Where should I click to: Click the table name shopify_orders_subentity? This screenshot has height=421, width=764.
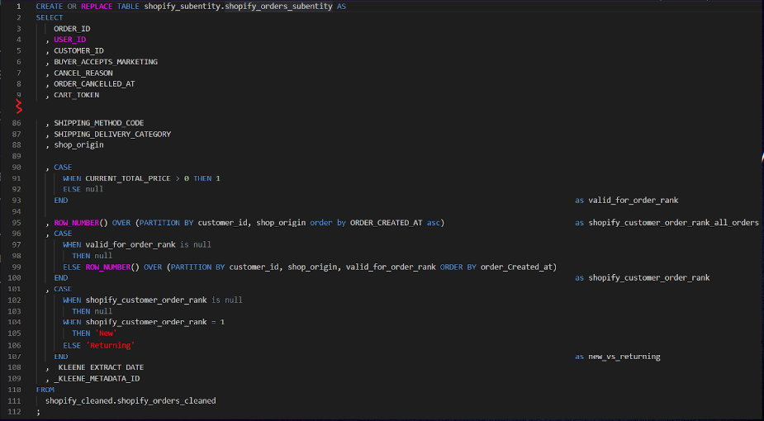(278, 7)
